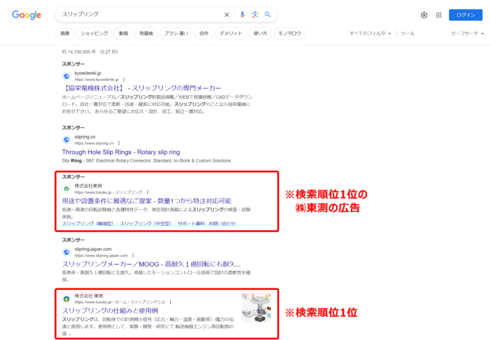
Task: Select the 動画 filter chip
Action: [123, 33]
